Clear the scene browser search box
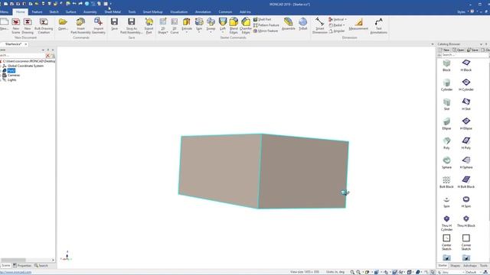 click(x=47, y=55)
